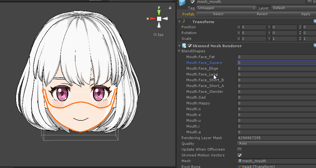
Task: Click the Skinned Mesh Renderer component icon
Action: 184,46
